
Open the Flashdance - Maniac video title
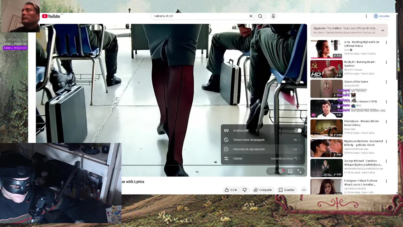click(361, 123)
